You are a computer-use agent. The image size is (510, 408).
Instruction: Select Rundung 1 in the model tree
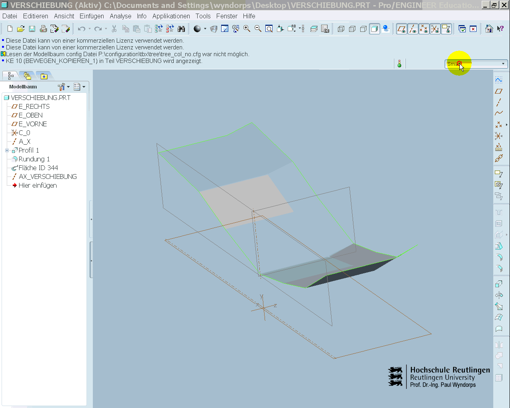(x=34, y=159)
